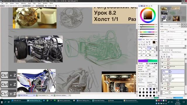Select the Lasso tool
187x105 pixels.
(142, 42)
